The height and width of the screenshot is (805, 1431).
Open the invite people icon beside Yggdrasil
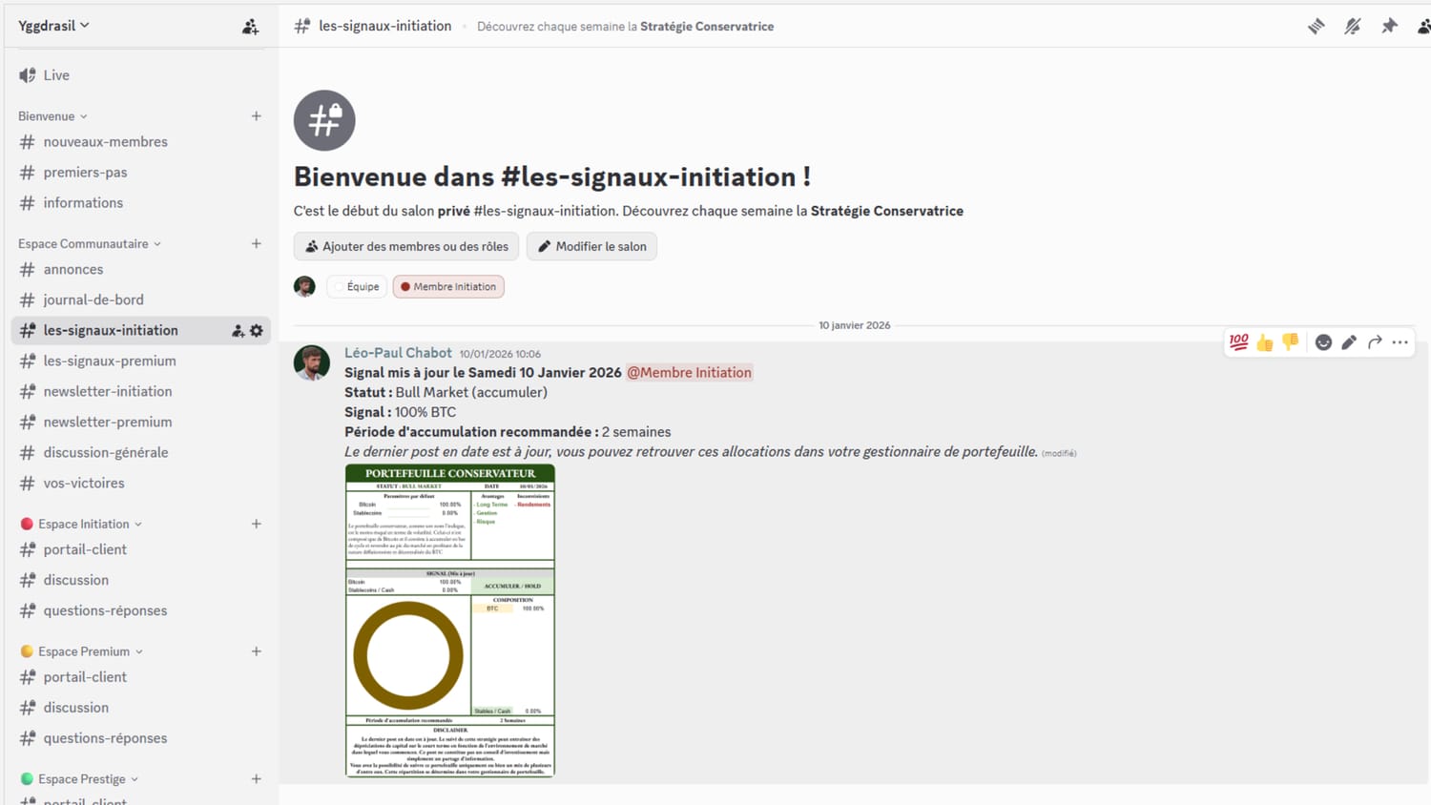250,27
